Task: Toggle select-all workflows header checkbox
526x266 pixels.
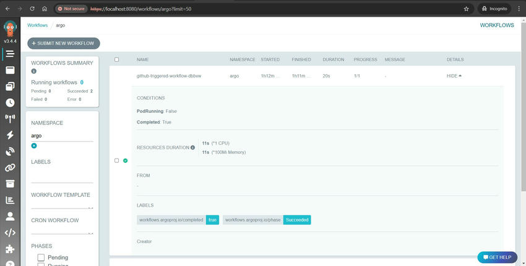Action: tap(116, 60)
